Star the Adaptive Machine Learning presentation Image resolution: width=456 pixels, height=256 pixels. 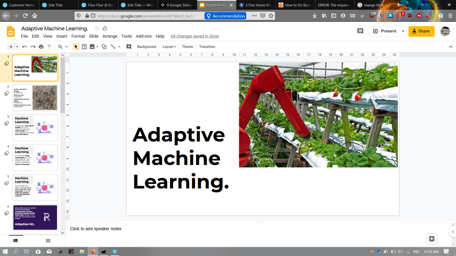97,28
